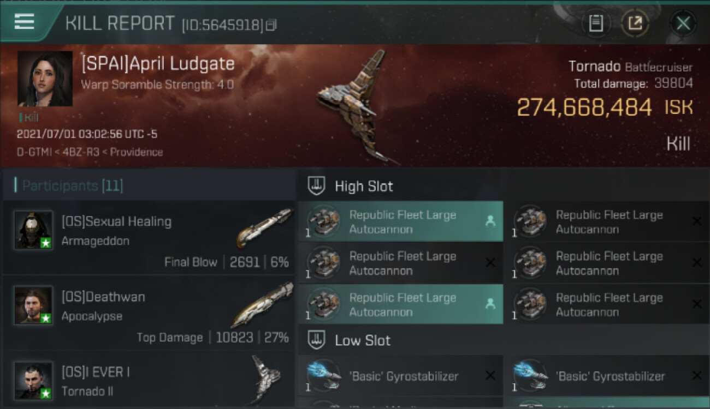Open the clipboard report icon
710x409 pixels.
[x=596, y=23]
